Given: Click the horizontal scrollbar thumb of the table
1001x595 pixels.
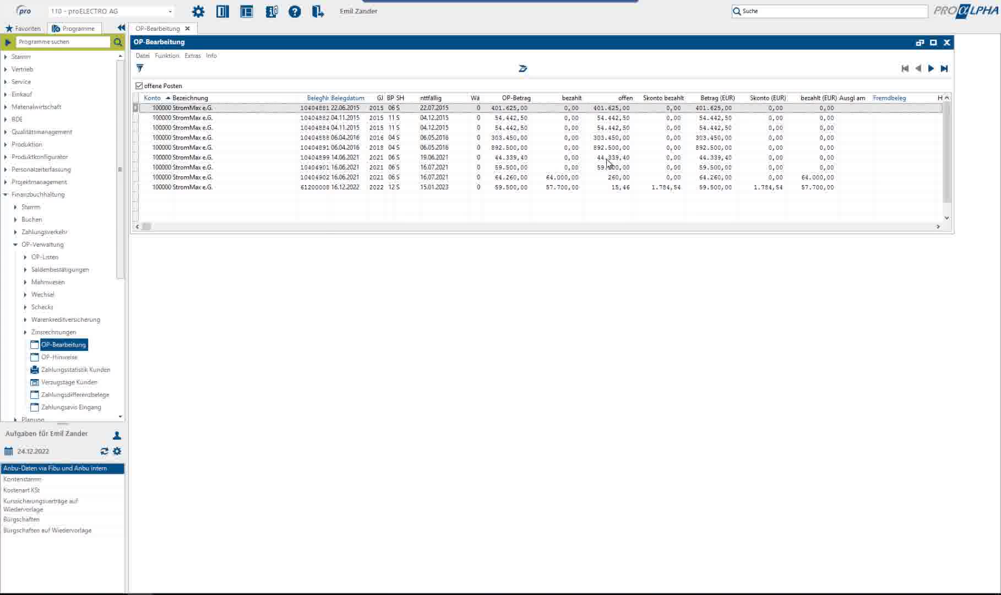Looking at the screenshot, I should tap(146, 226).
